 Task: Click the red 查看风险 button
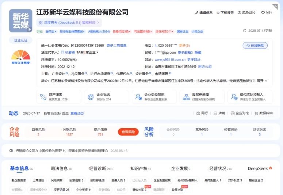[128, 132]
